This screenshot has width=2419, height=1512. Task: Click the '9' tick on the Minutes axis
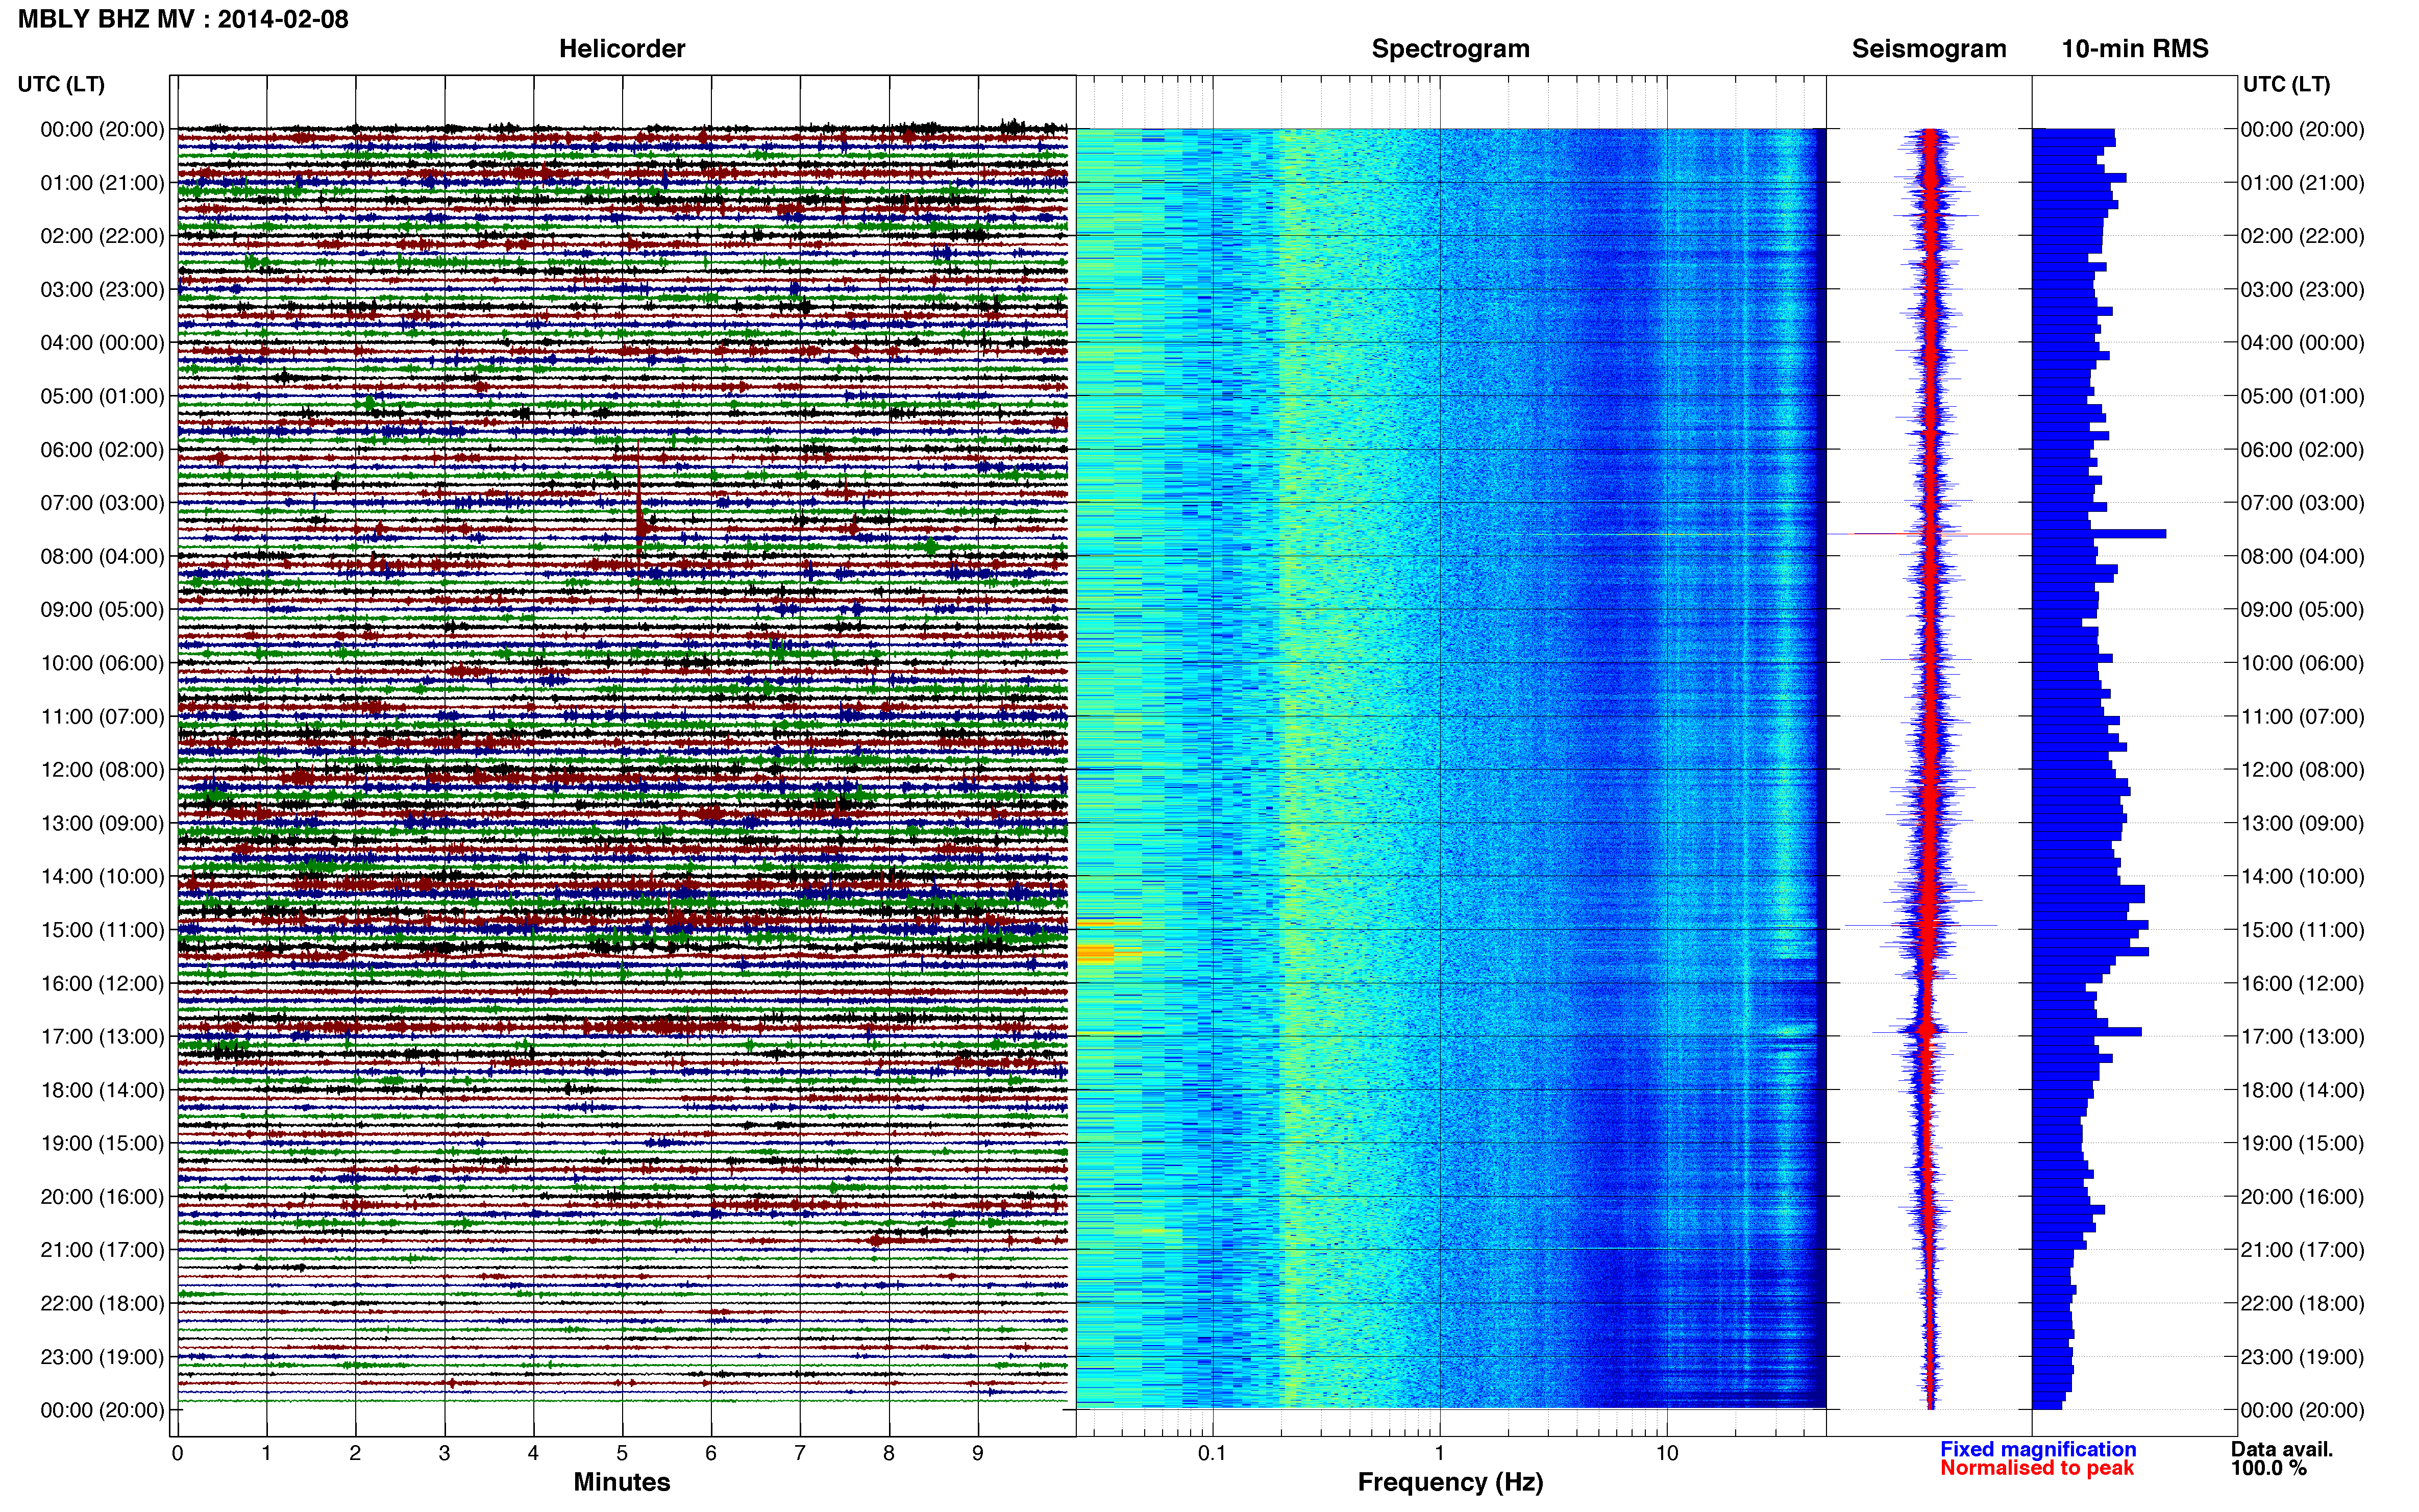[978, 1453]
